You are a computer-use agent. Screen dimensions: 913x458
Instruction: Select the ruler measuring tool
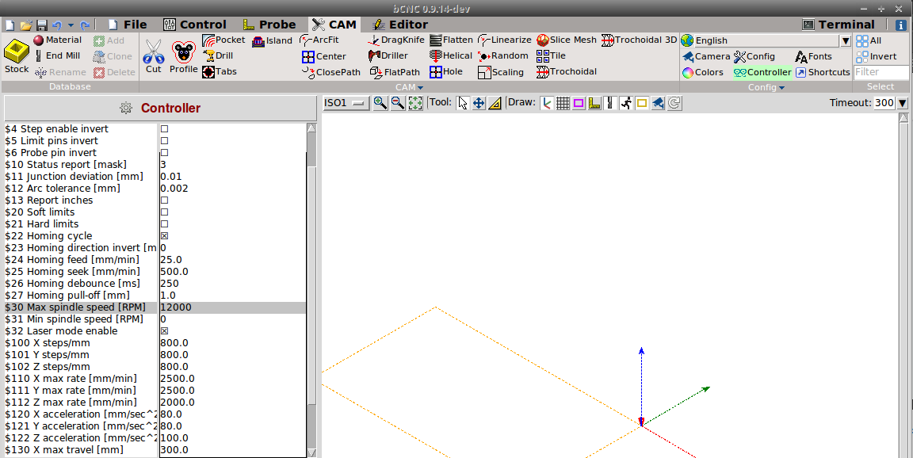[495, 103]
